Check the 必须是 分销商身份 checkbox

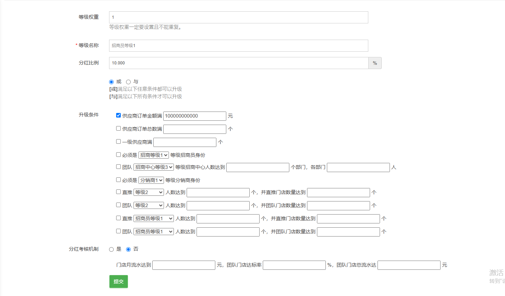119,180
